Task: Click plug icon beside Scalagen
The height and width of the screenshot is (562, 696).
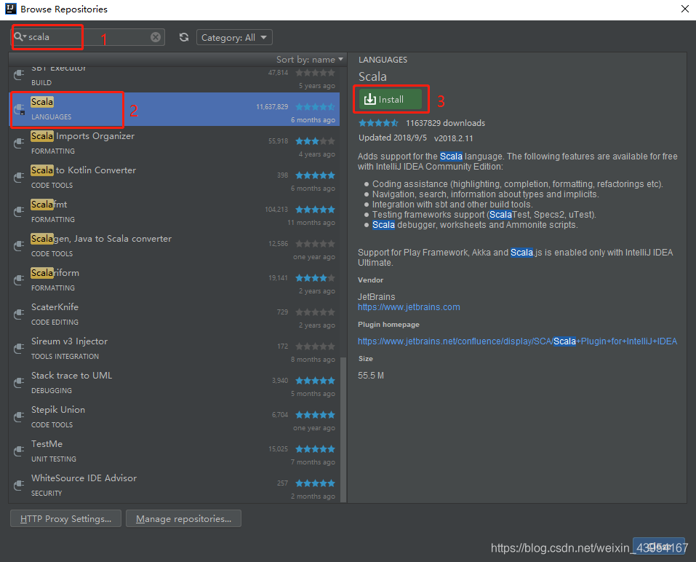Action: (x=19, y=245)
